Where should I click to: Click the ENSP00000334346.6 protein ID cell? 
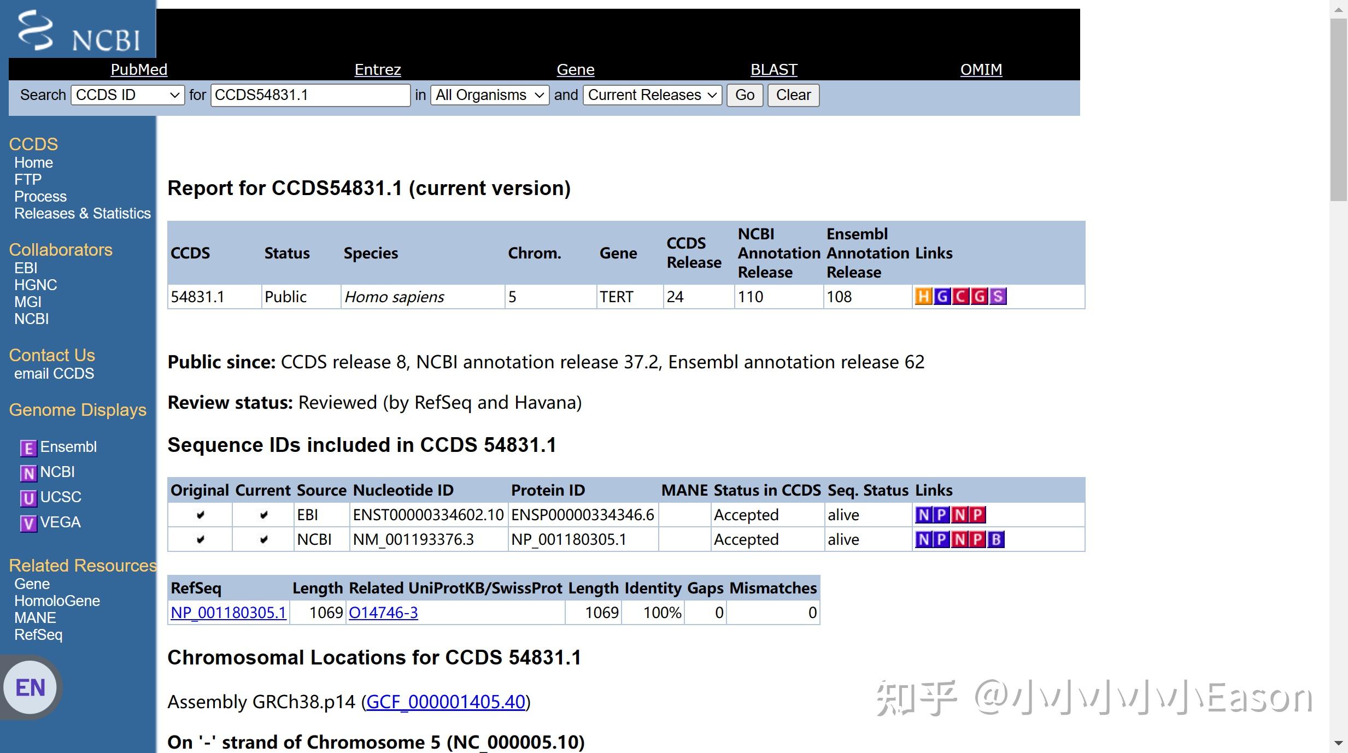583,515
